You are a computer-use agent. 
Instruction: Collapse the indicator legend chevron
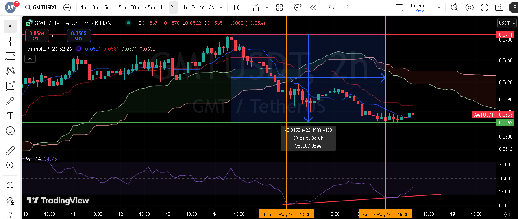tap(30, 59)
